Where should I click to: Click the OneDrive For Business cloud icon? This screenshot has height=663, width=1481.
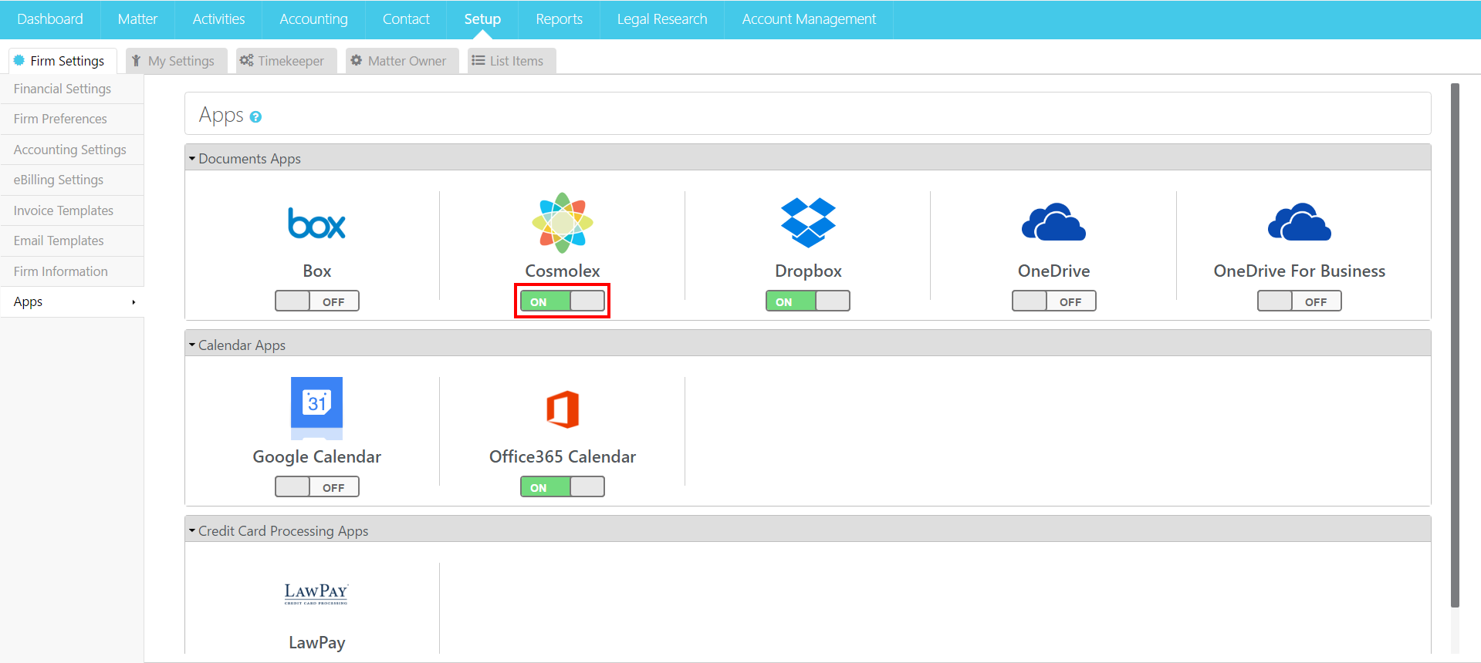[1300, 222]
